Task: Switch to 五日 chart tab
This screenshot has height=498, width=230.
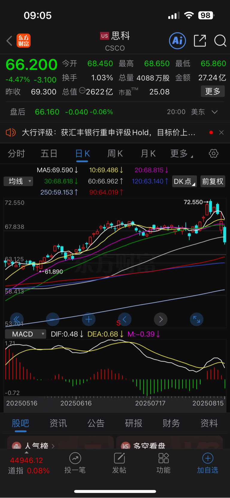Action: (x=49, y=154)
